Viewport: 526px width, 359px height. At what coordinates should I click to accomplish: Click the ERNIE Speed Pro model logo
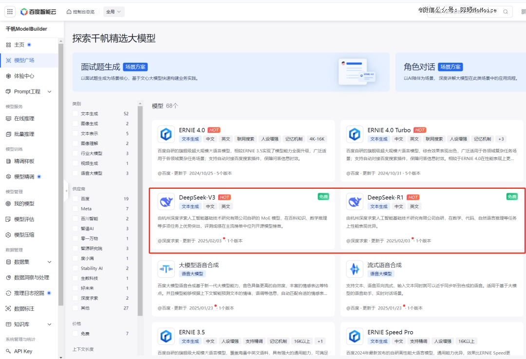pyautogui.click(x=355, y=336)
